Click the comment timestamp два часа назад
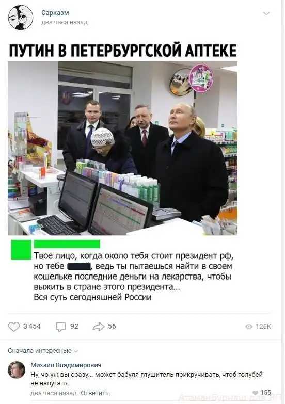 [54, 393]
